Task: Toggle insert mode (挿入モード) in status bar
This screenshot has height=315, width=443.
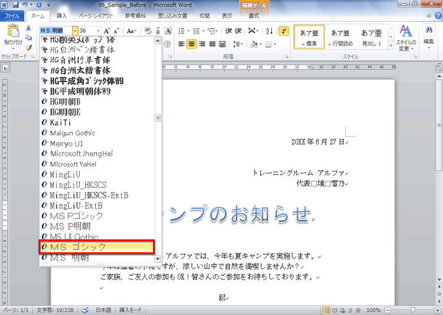Action: (x=131, y=310)
